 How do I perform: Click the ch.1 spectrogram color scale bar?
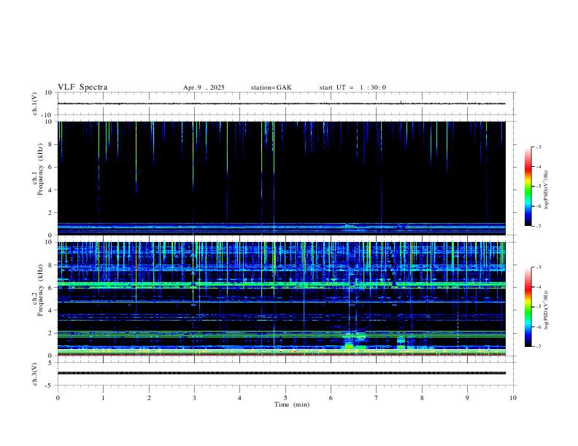coord(528,187)
